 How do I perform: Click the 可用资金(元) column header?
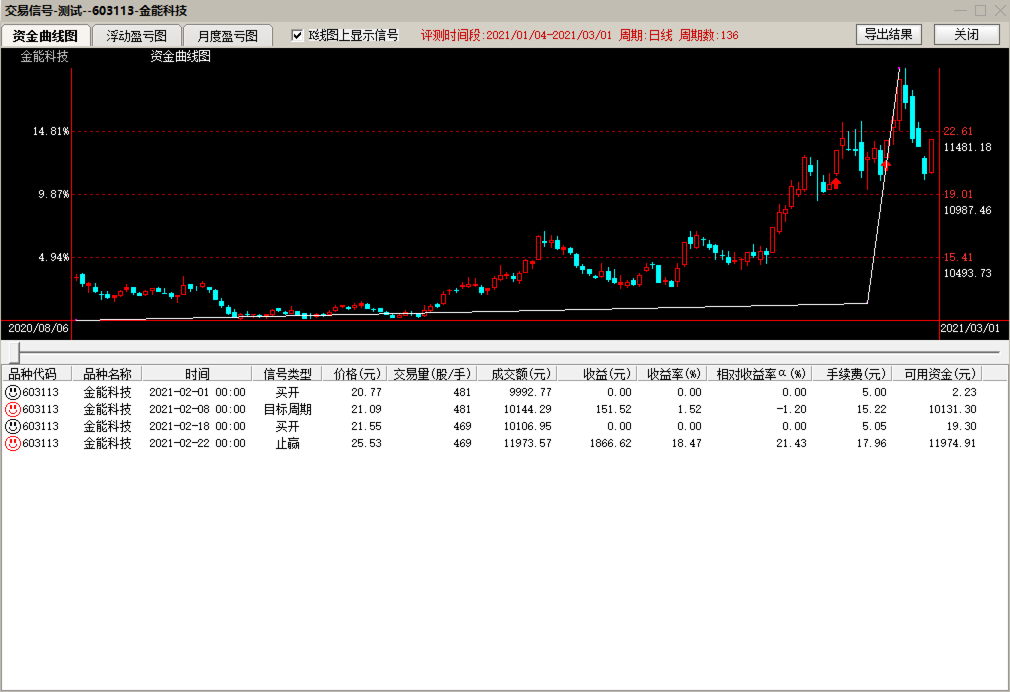click(x=937, y=373)
